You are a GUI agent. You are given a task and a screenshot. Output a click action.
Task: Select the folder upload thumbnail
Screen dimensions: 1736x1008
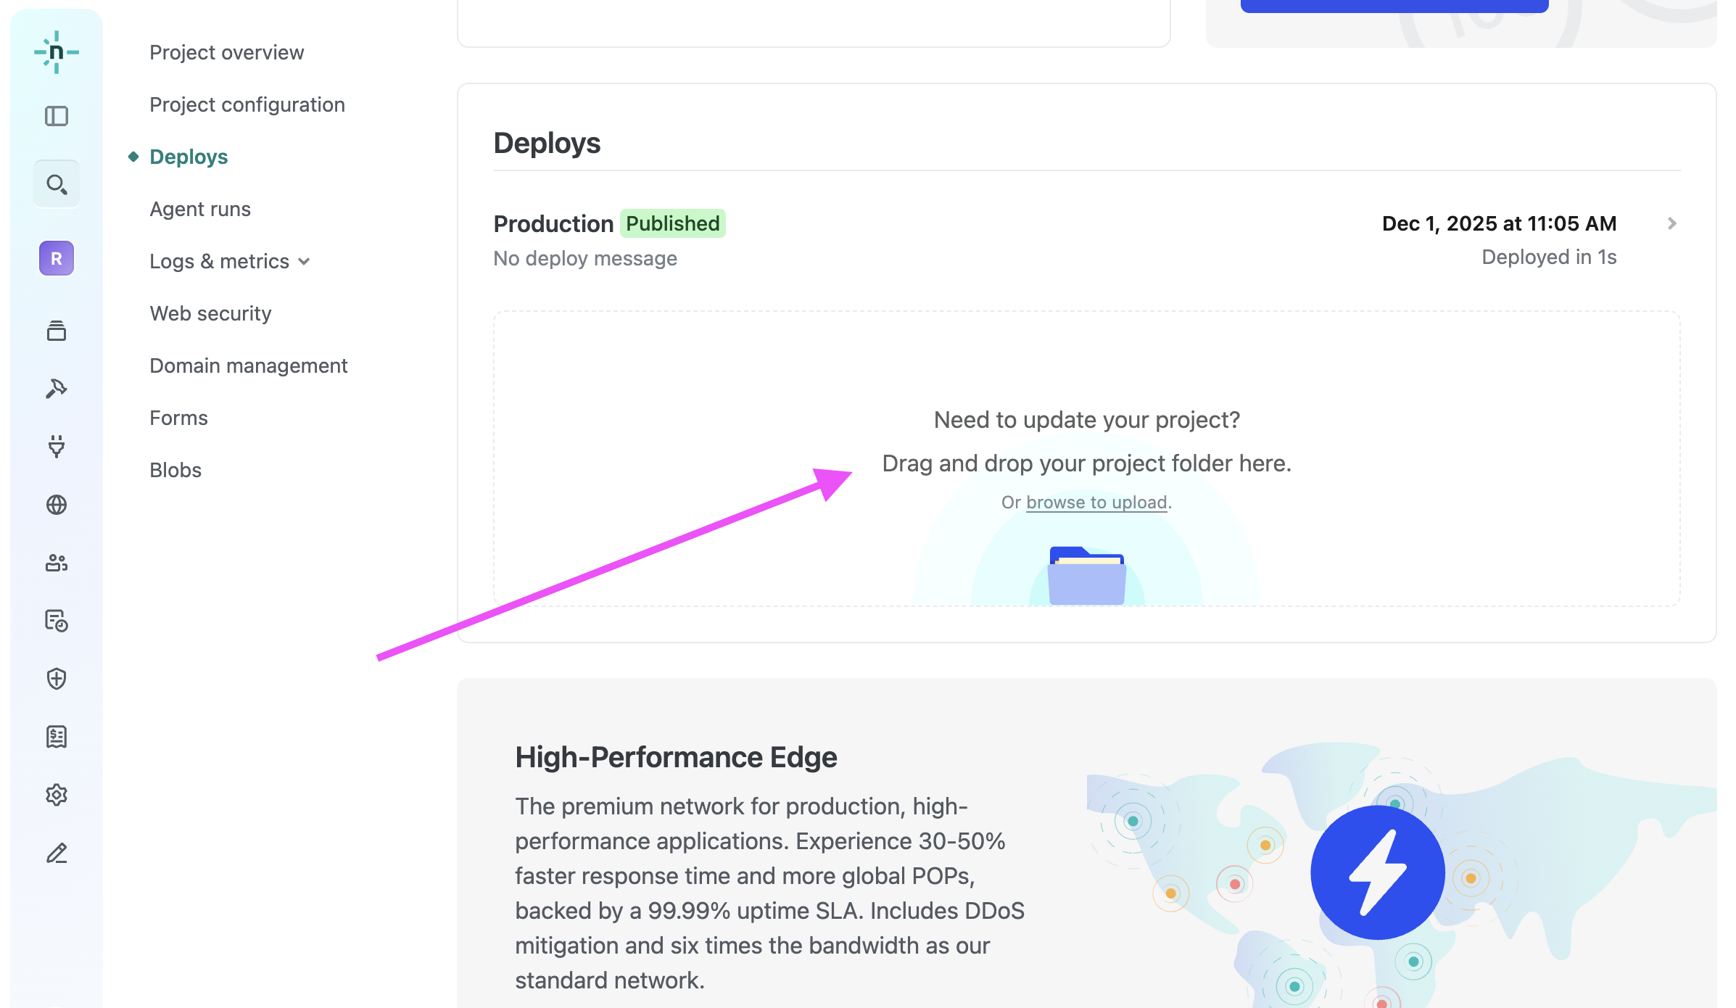(1086, 575)
